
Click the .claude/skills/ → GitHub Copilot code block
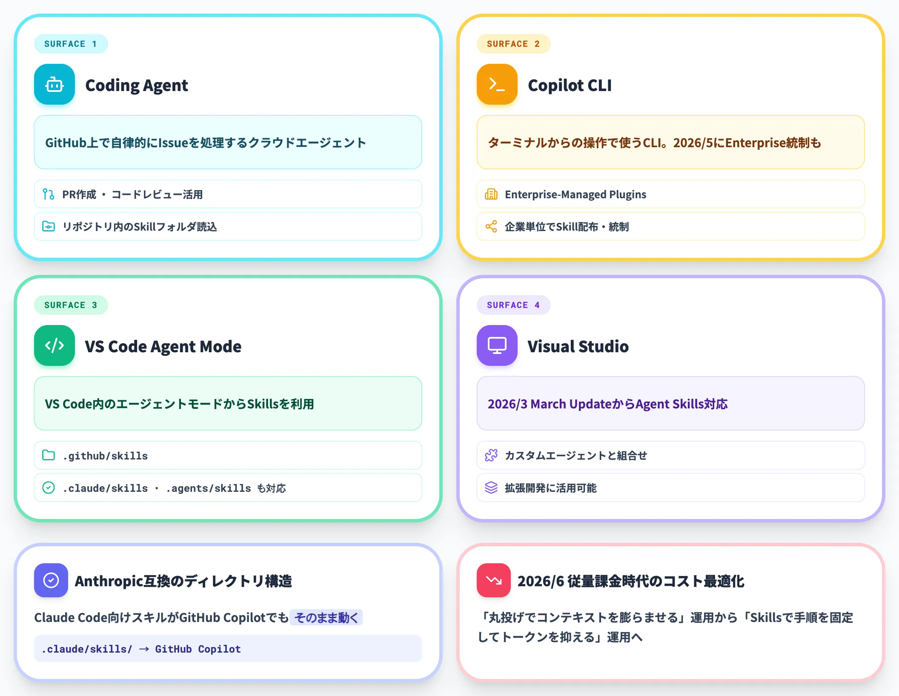click(x=228, y=649)
